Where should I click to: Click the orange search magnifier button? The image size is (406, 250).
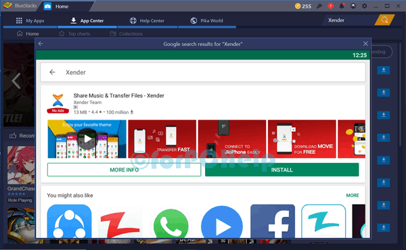384,20
